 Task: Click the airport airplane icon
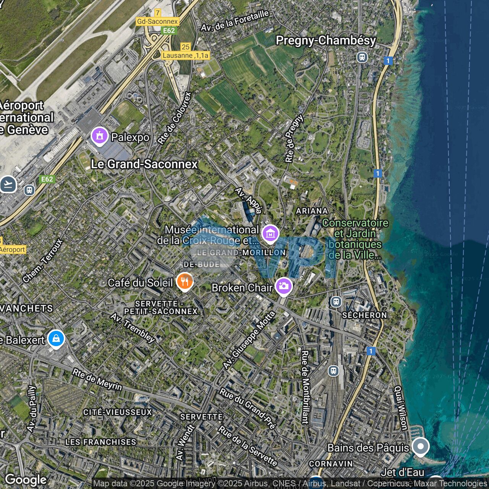pos(8,185)
